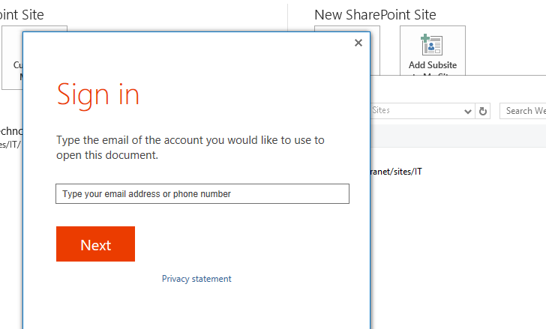Click inside the Sites address combo box

click(416, 111)
